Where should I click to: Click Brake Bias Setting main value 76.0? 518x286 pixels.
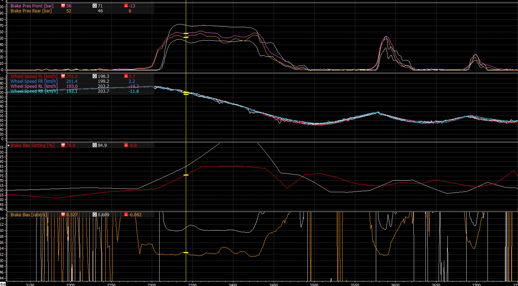pos(71,145)
